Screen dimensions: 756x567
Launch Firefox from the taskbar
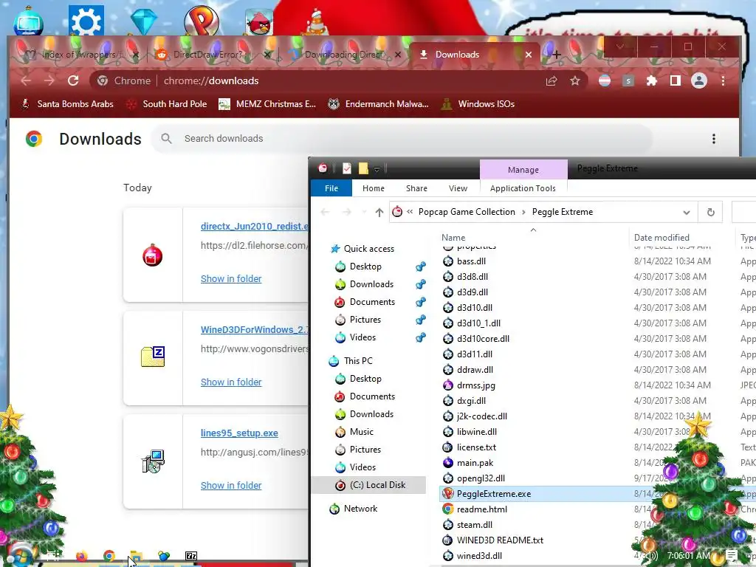(82, 557)
